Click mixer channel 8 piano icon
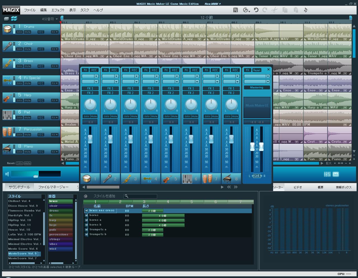 coord(227,179)
